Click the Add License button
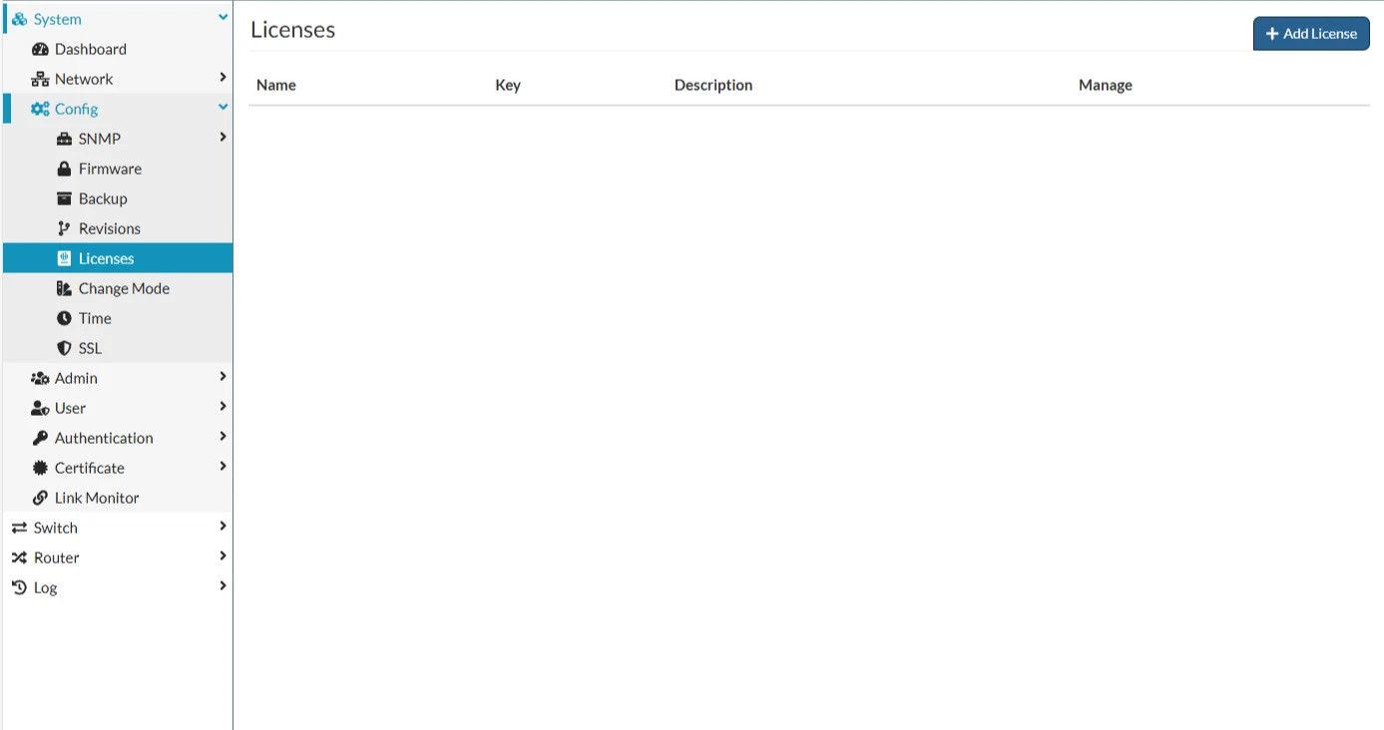This screenshot has height=730, width=1384. tap(1311, 34)
